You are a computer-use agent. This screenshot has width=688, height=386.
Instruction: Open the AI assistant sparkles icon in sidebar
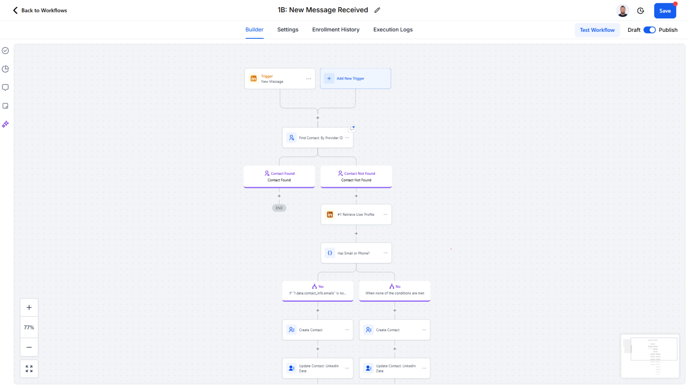(5, 124)
